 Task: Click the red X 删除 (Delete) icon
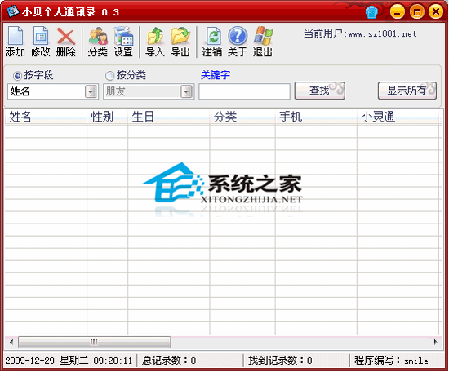(66, 42)
